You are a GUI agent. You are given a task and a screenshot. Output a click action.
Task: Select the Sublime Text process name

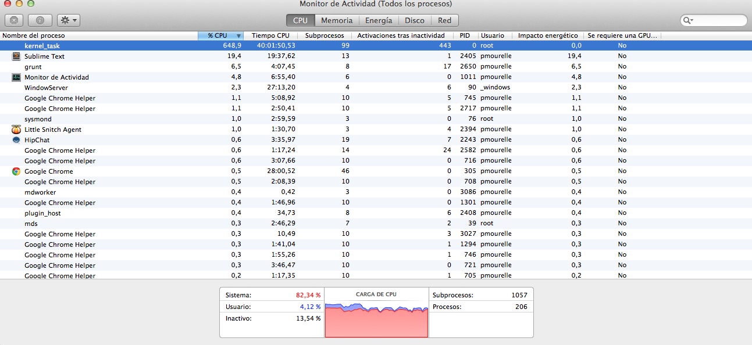(x=44, y=56)
